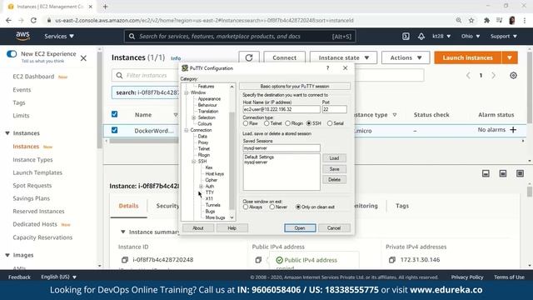Click the browser zoom magnifier icon
The width and height of the screenshot is (533, 300).
point(459,20)
